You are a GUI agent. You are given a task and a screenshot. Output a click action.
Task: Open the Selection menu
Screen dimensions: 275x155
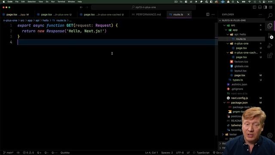(x=32, y=2)
